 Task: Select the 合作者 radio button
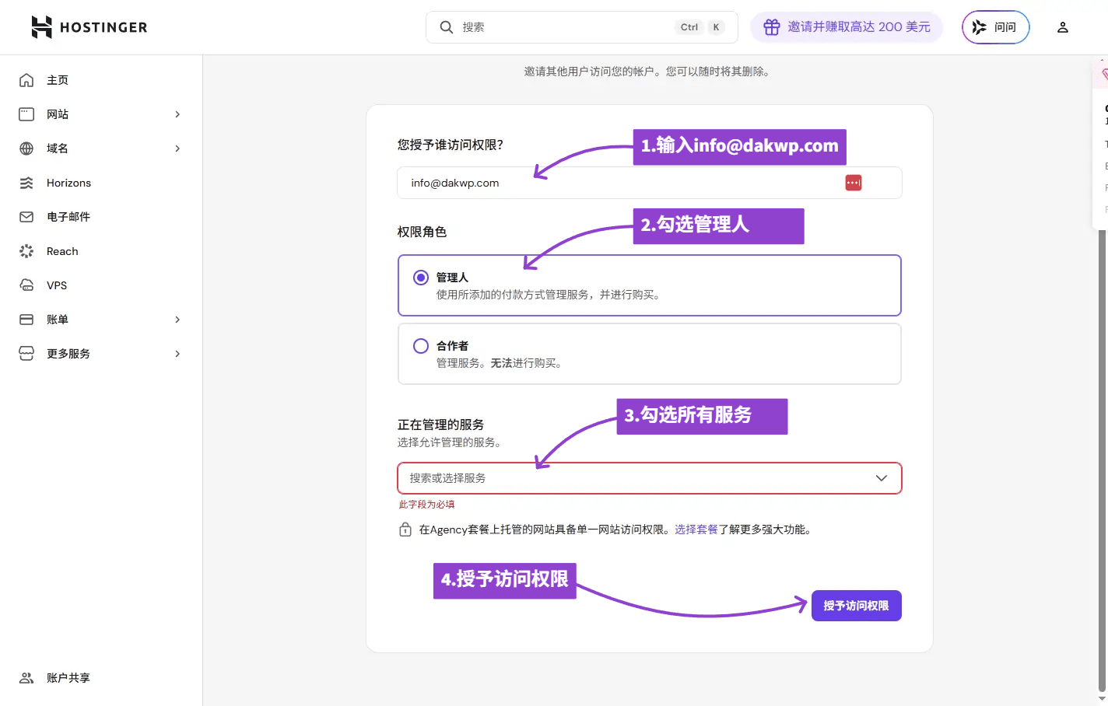coord(421,346)
